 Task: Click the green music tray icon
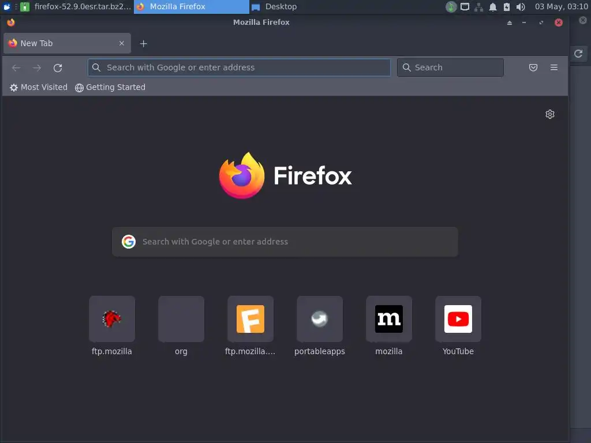tap(451, 7)
